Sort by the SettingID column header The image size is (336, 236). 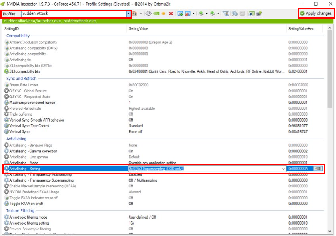coord(11,29)
